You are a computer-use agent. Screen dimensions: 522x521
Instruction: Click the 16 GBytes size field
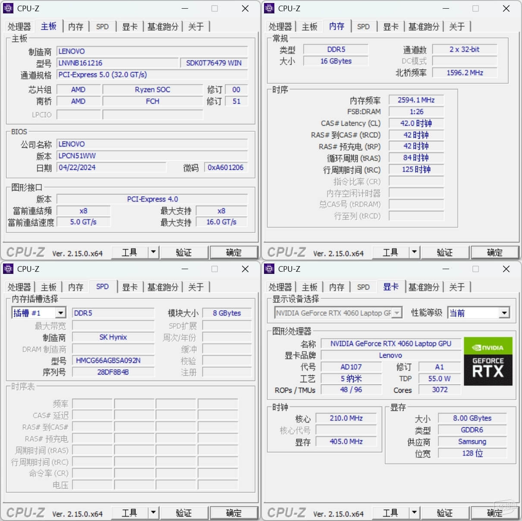(336, 61)
